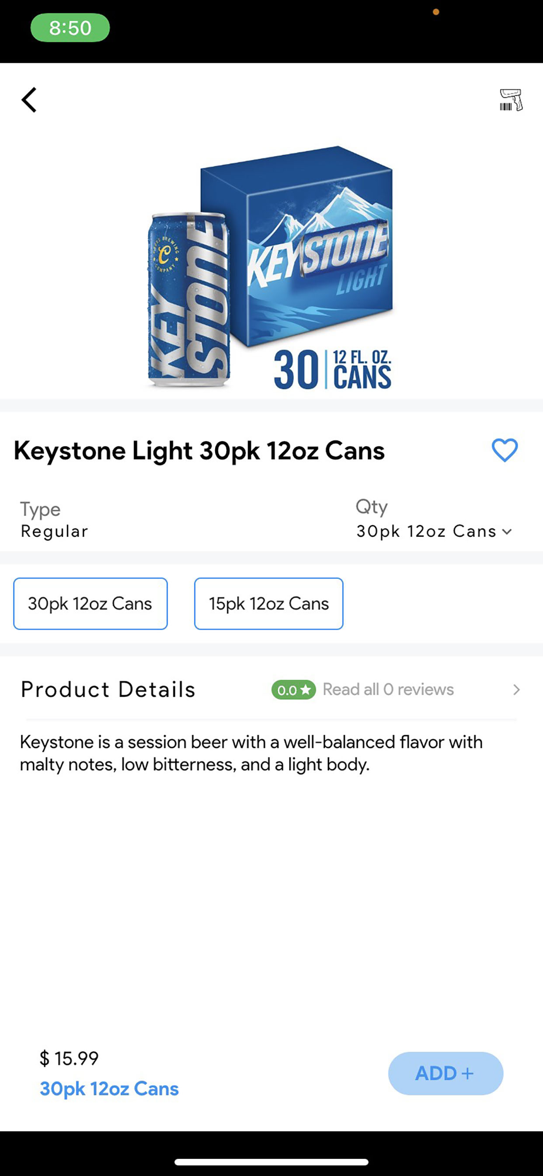Expand reviews with the right chevron
Image resolution: width=543 pixels, height=1176 pixels.
click(x=516, y=690)
